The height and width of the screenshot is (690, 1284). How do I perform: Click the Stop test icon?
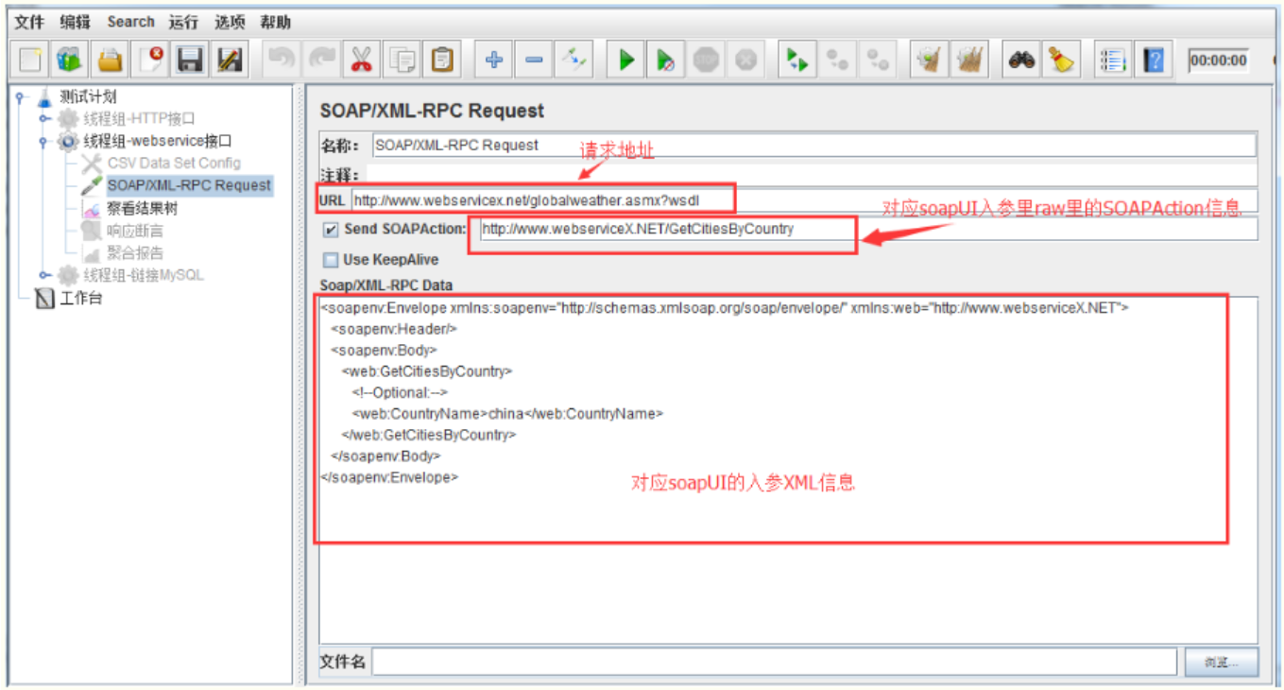tap(706, 60)
